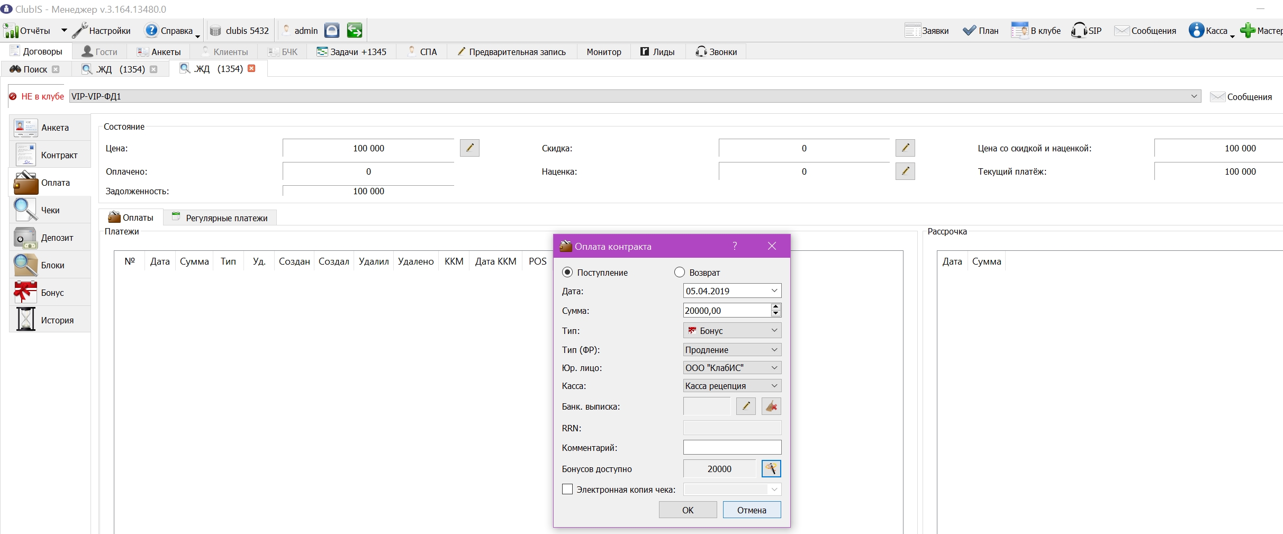Click the Дата ККМ column header
The width and height of the screenshot is (1283, 534).
pos(495,261)
